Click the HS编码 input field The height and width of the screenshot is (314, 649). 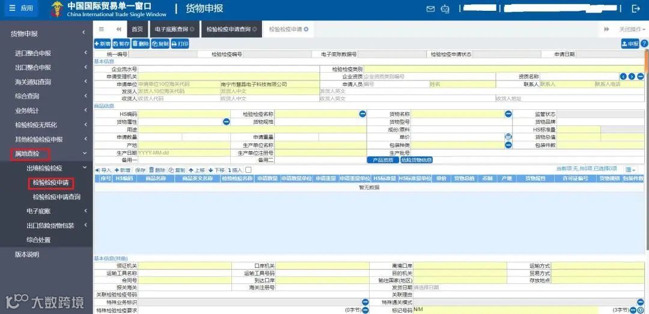[x=184, y=113]
